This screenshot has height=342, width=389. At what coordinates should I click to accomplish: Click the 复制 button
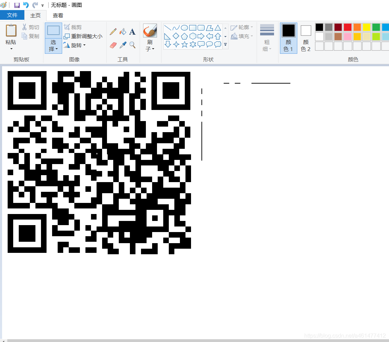[31, 36]
